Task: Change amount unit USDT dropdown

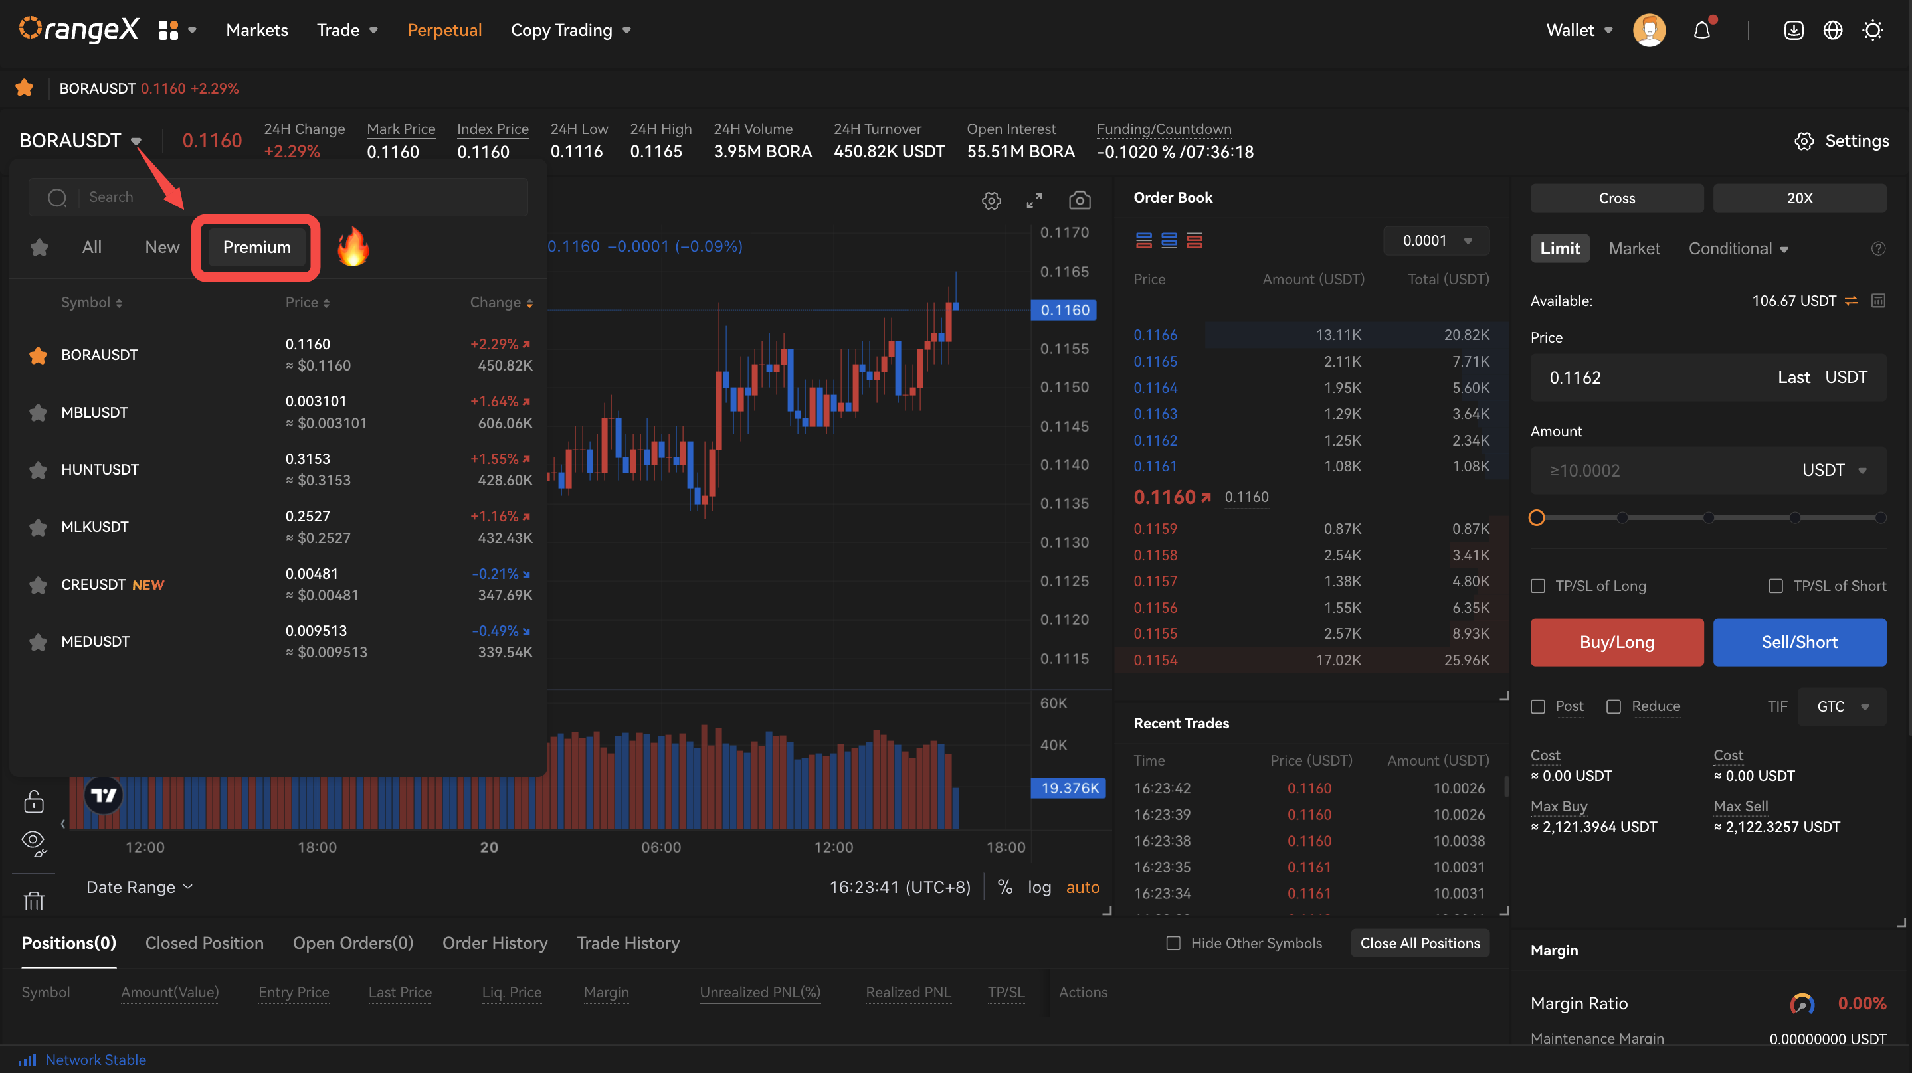Action: tap(1834, 471)
